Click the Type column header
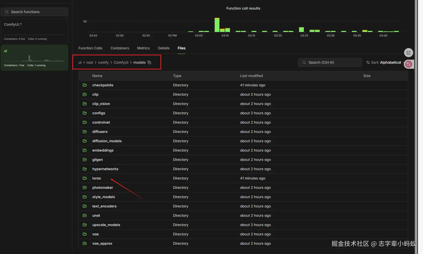423x254 pixels. click(177, 76)
